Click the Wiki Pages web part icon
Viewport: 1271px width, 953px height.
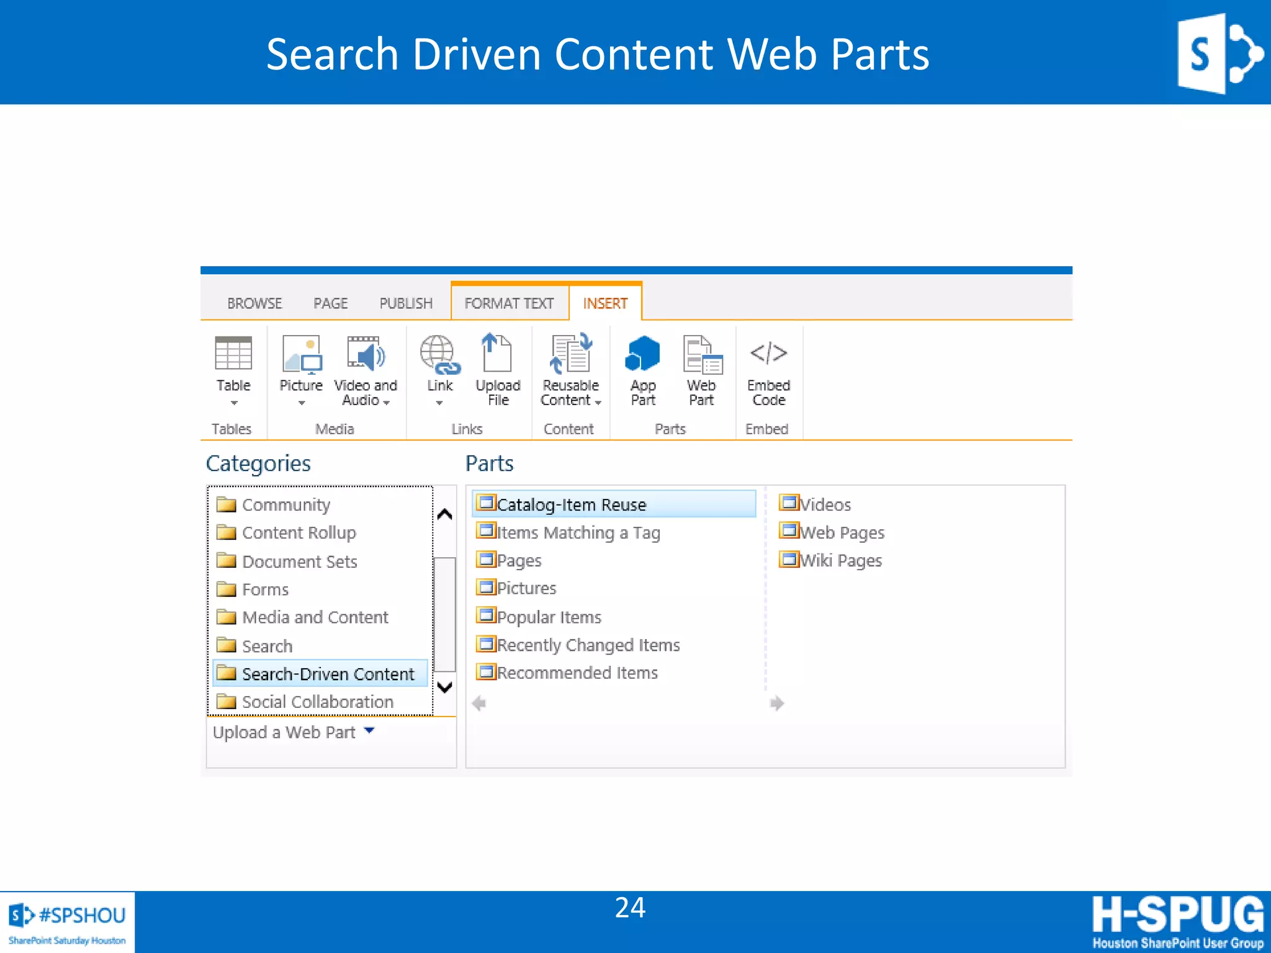[x=789, y=558]
